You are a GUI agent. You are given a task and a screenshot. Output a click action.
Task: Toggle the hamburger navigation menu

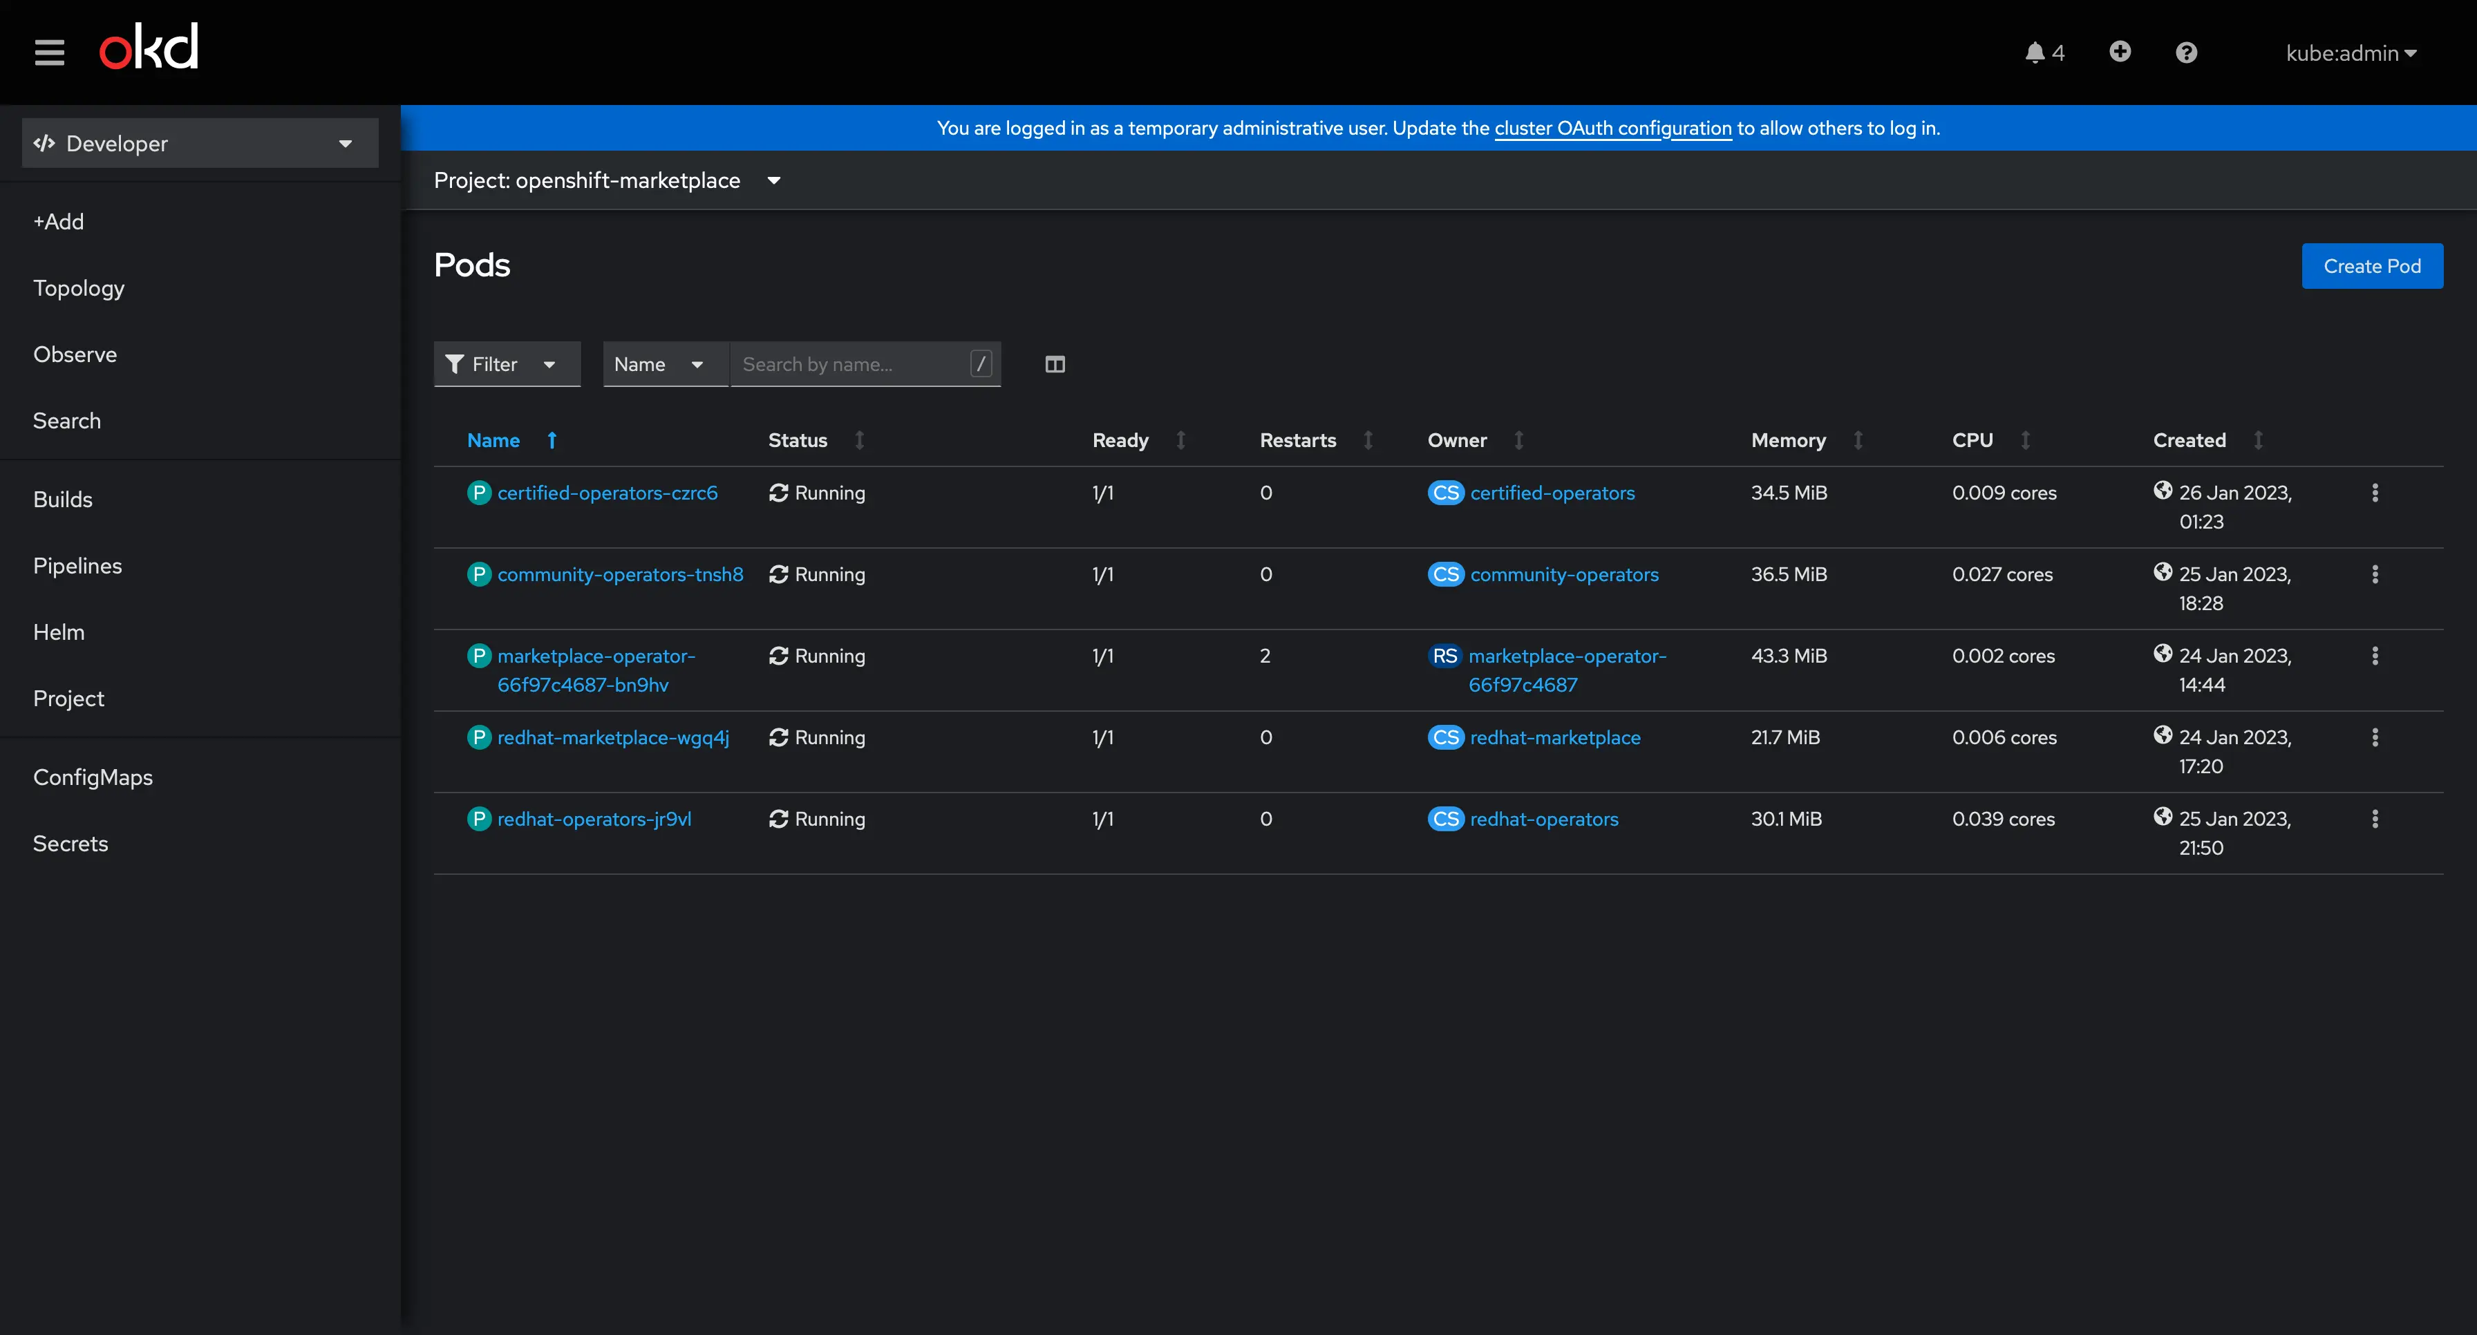tap(49, 52)
